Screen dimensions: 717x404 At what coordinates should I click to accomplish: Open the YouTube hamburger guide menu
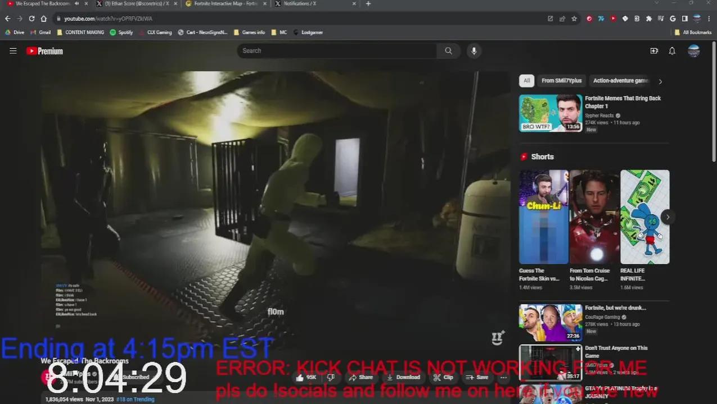point(13,51)
